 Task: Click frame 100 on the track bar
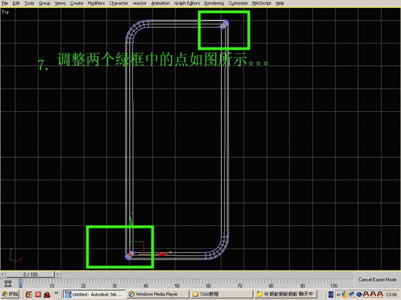pyautogui.click(x=333, y=285)
